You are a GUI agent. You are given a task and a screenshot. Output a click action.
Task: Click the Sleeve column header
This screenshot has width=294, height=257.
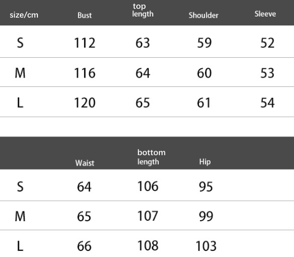(x=265, y=14)
